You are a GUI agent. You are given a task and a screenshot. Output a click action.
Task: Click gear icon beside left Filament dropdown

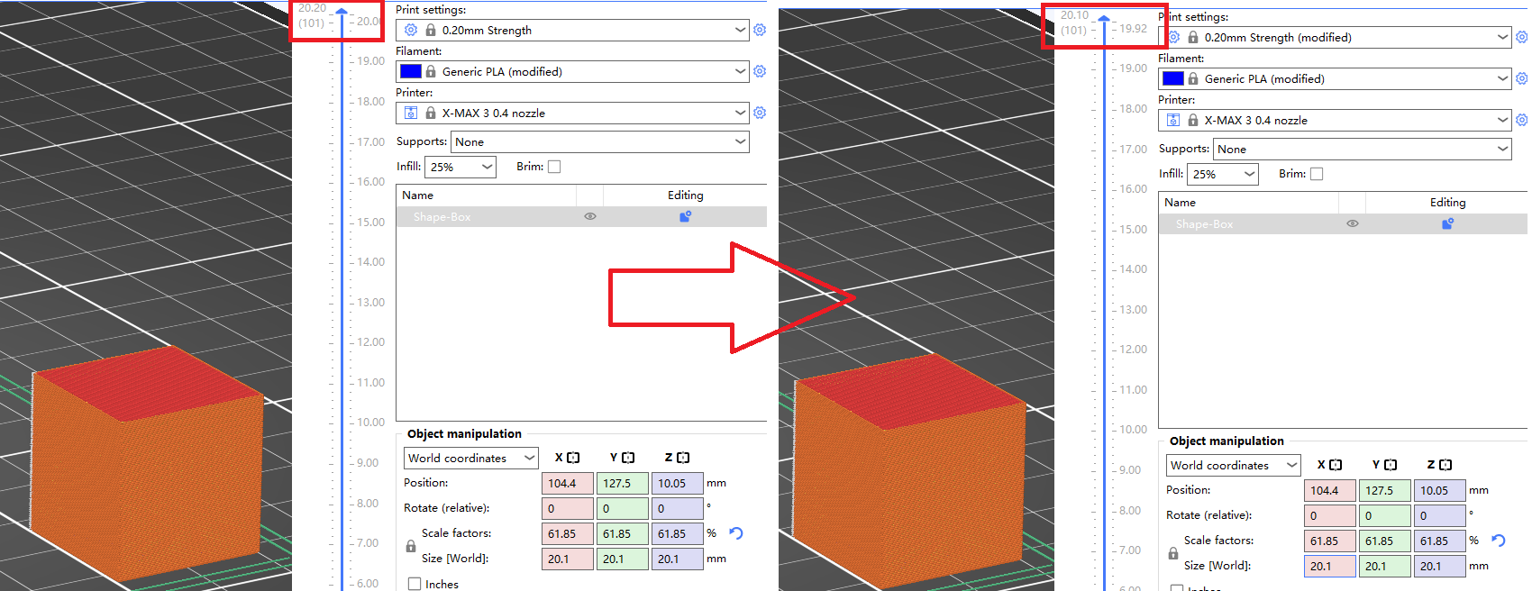tap(760, 72)
